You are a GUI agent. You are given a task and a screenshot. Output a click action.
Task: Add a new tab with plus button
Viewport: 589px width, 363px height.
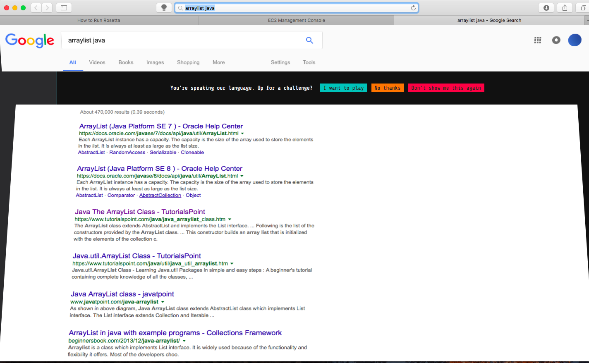tap(587, 20)
